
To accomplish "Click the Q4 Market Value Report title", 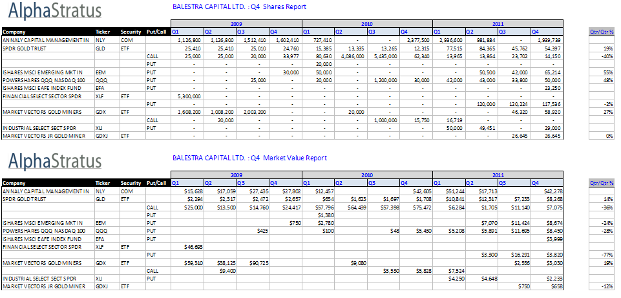I will click(249, 158).
